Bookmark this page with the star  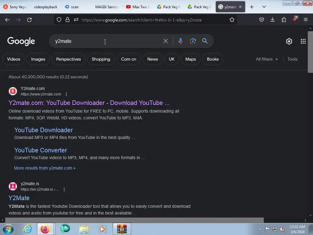point(232,20)
